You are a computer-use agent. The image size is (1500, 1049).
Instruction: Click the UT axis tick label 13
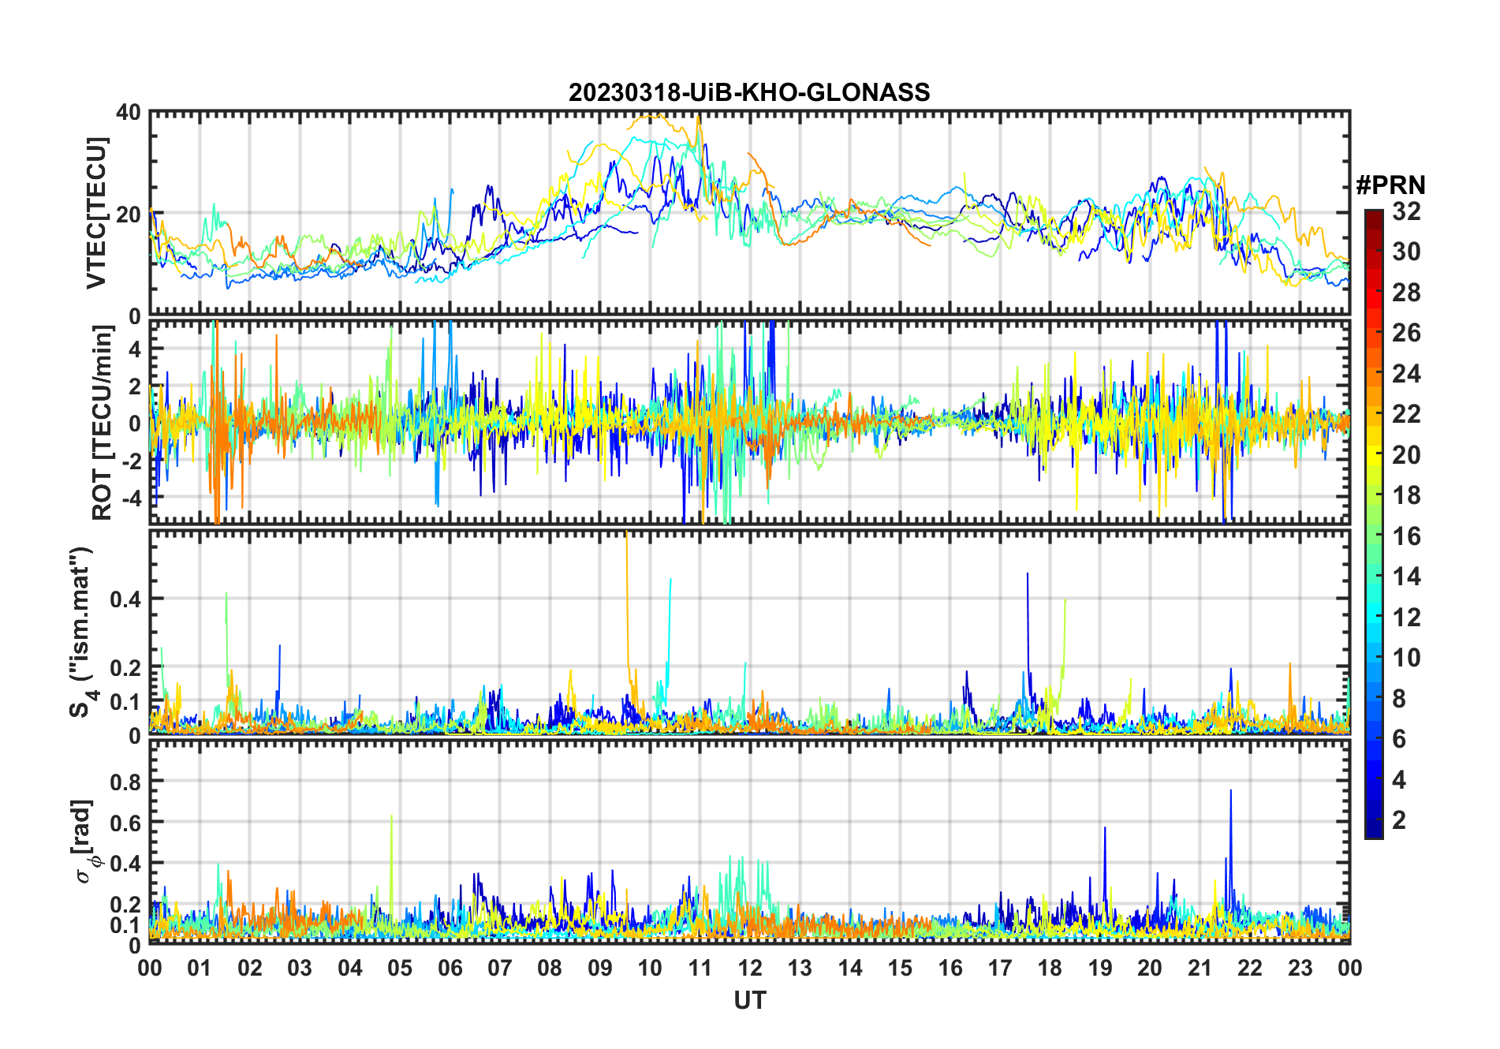tap(800, 968)
